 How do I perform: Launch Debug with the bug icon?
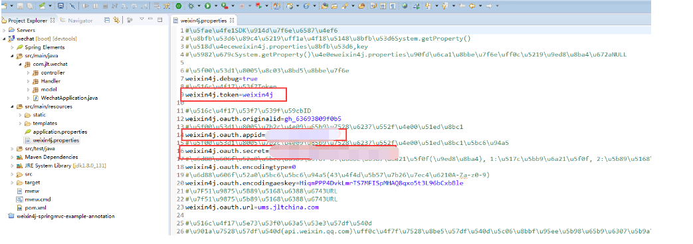point(191,6)
